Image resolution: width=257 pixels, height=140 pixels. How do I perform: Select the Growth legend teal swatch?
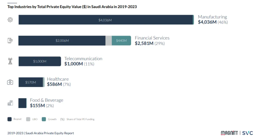[44, 119]
